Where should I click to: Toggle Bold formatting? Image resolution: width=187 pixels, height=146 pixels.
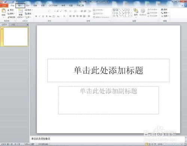pyautogui.click(x=36, y=16)
